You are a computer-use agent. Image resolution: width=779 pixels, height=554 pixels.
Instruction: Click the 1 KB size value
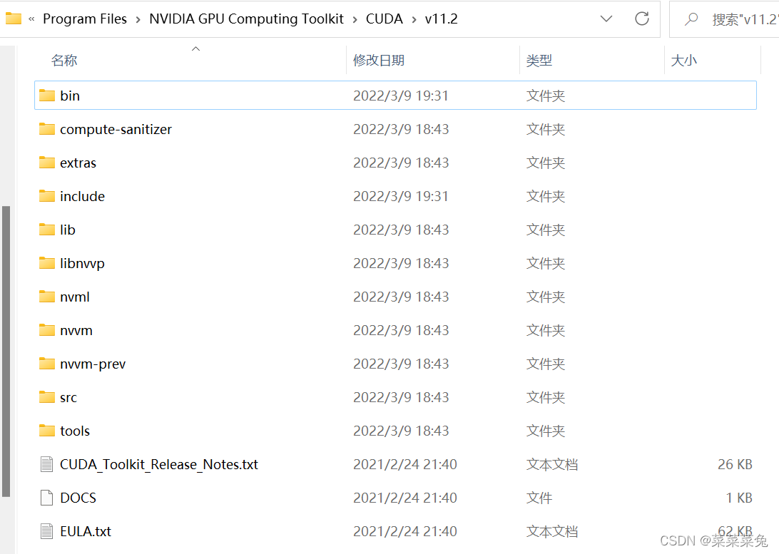tap(739, 498)
